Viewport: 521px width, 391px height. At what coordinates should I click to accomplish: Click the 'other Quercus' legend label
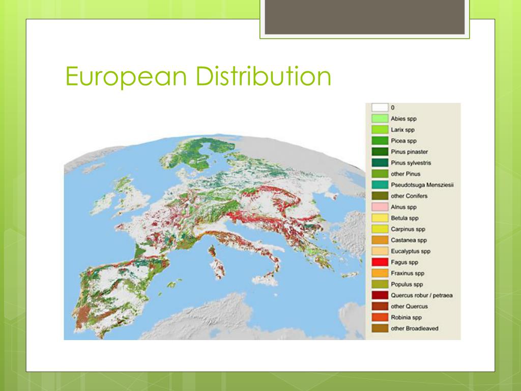click(409, 306)
